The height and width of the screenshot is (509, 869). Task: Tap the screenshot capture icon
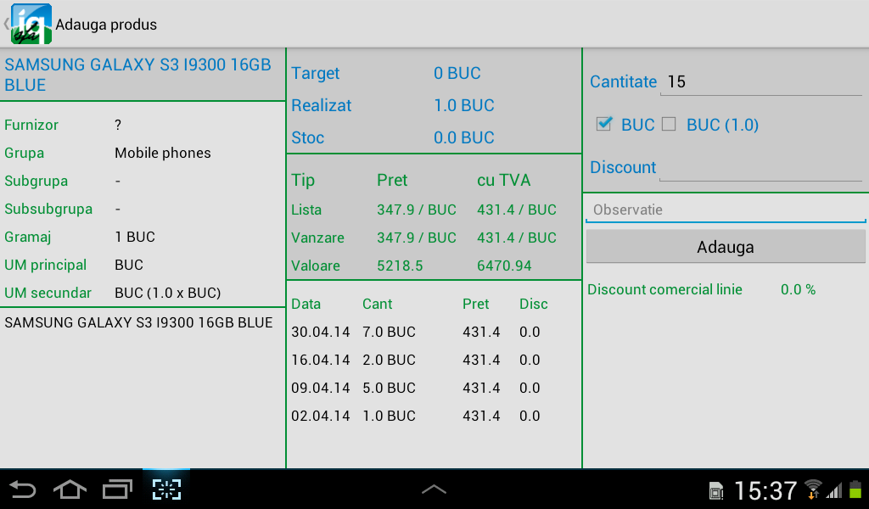(166, 489)
